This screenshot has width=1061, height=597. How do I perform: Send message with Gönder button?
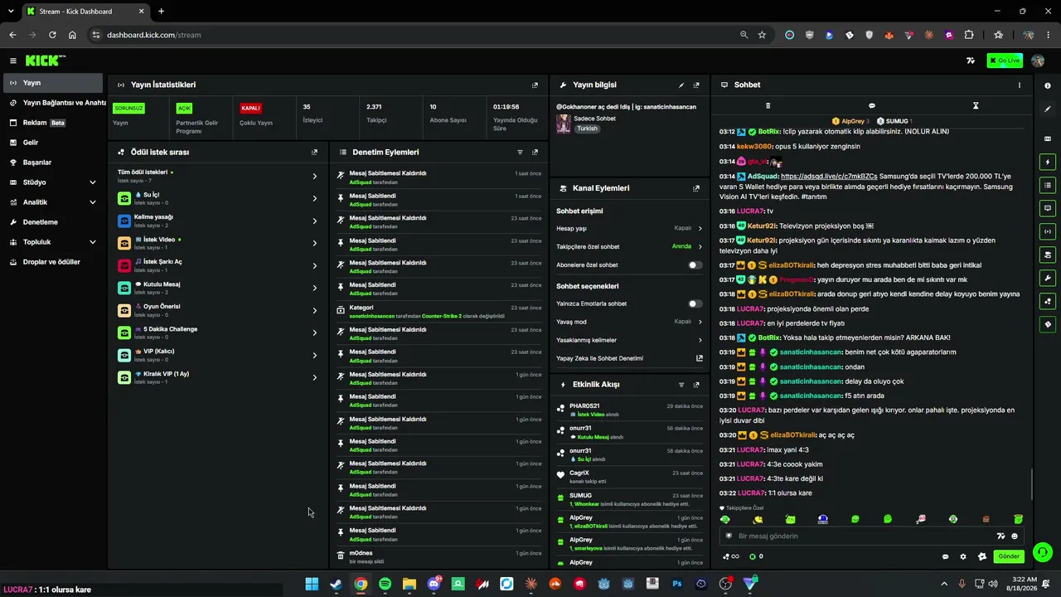pos(1009,556)
